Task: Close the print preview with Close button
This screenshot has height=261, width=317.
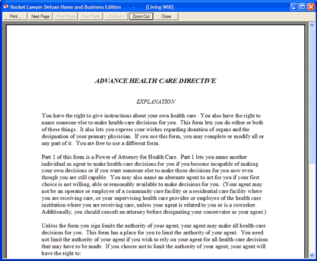Action: pyautogui.click(x=166, y=17)
